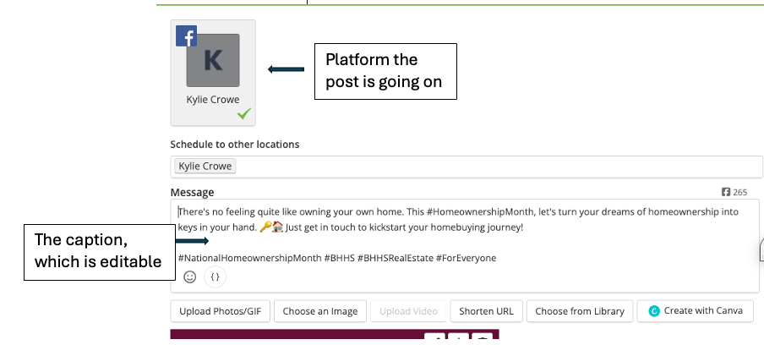Click the 265 character counter
This screenshot has height=345, width=764.
(x=739, y=193)
